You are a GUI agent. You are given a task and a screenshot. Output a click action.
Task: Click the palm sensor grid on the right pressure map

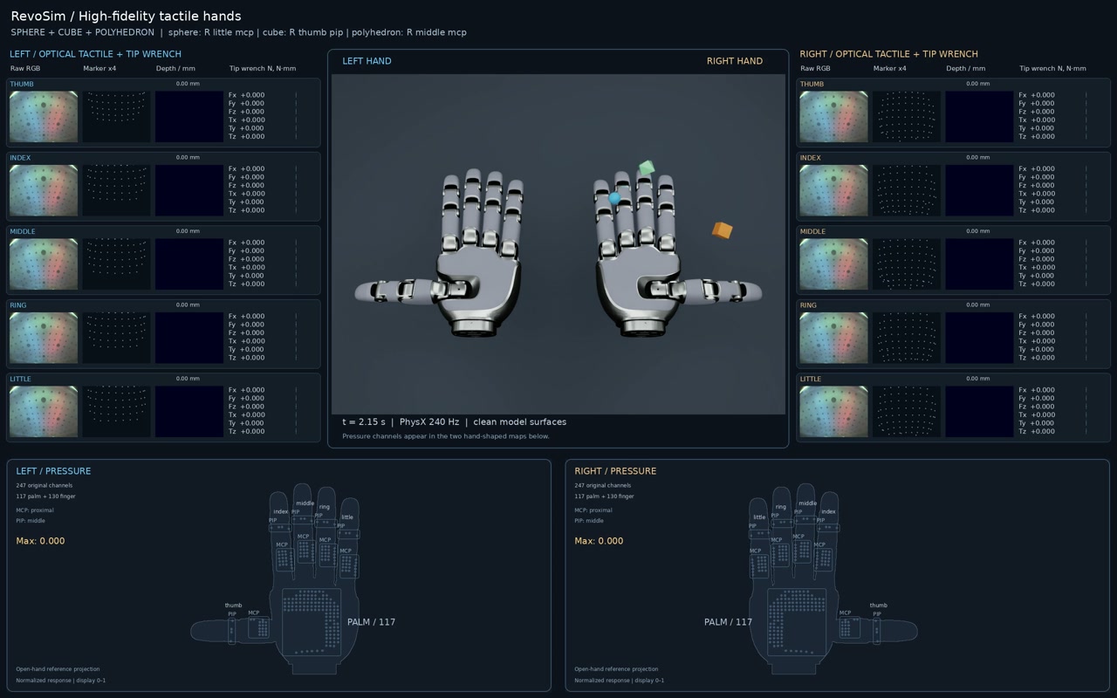pos(797,621)
